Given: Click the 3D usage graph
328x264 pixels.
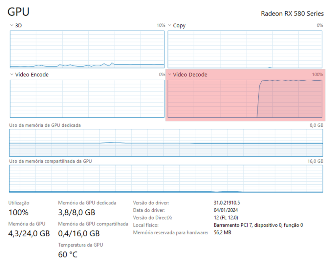Looking at the screenshot, I should (x=87, y=49).
